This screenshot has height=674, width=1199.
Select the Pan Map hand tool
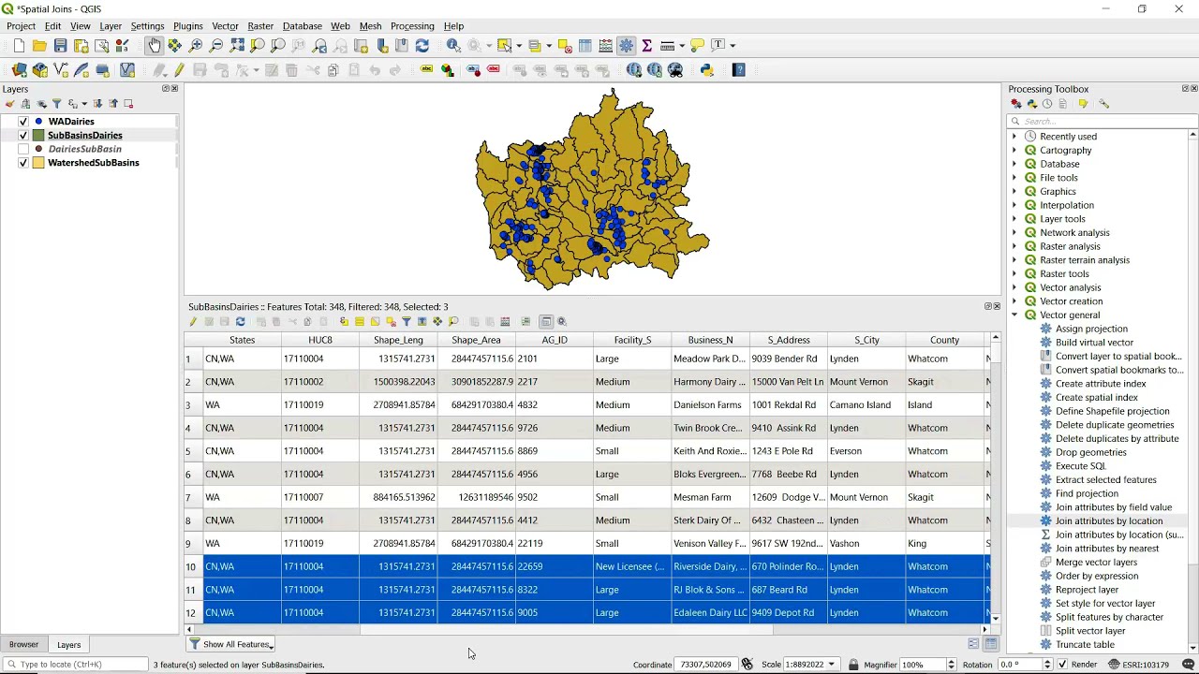[155, 45]
